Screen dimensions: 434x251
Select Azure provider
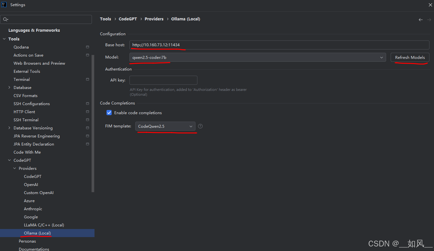pos(29,201)
